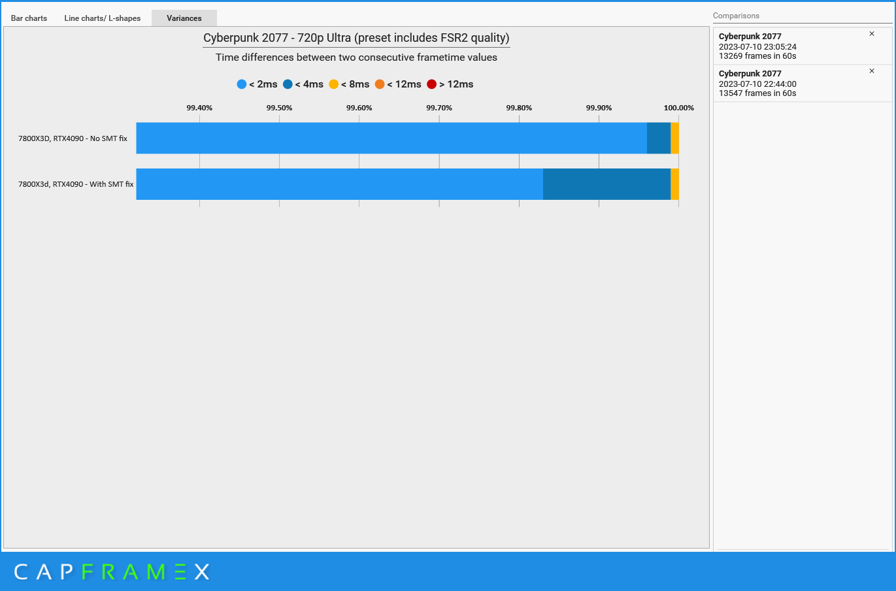Click the 100.00% axis label
The image size is (896, 591).
[x=679, y=108]
